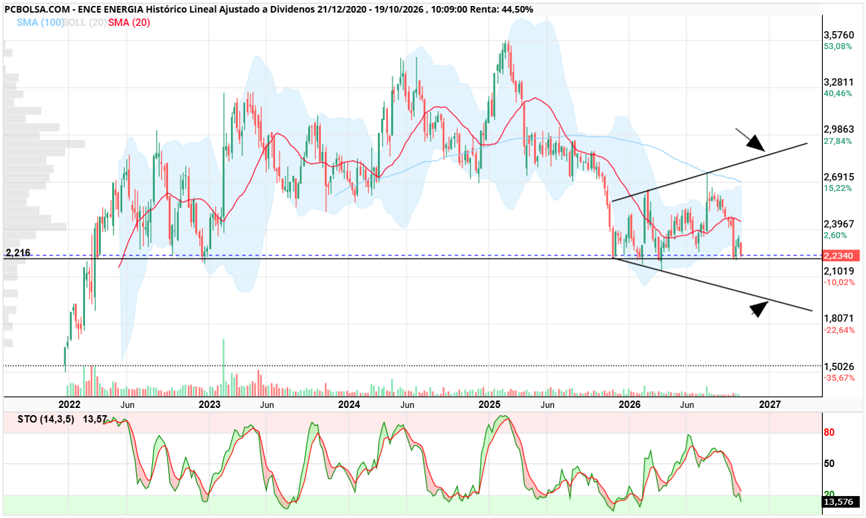Select the 1,5026 price level label

pyautogui.click(x=838, y=366)
